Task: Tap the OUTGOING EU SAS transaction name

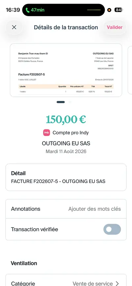Action: [66, 143]
